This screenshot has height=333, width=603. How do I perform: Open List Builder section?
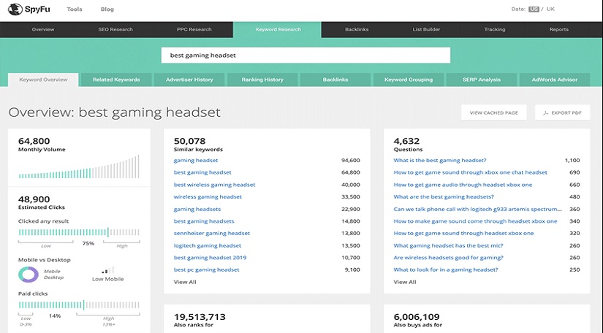pos(426,29)
